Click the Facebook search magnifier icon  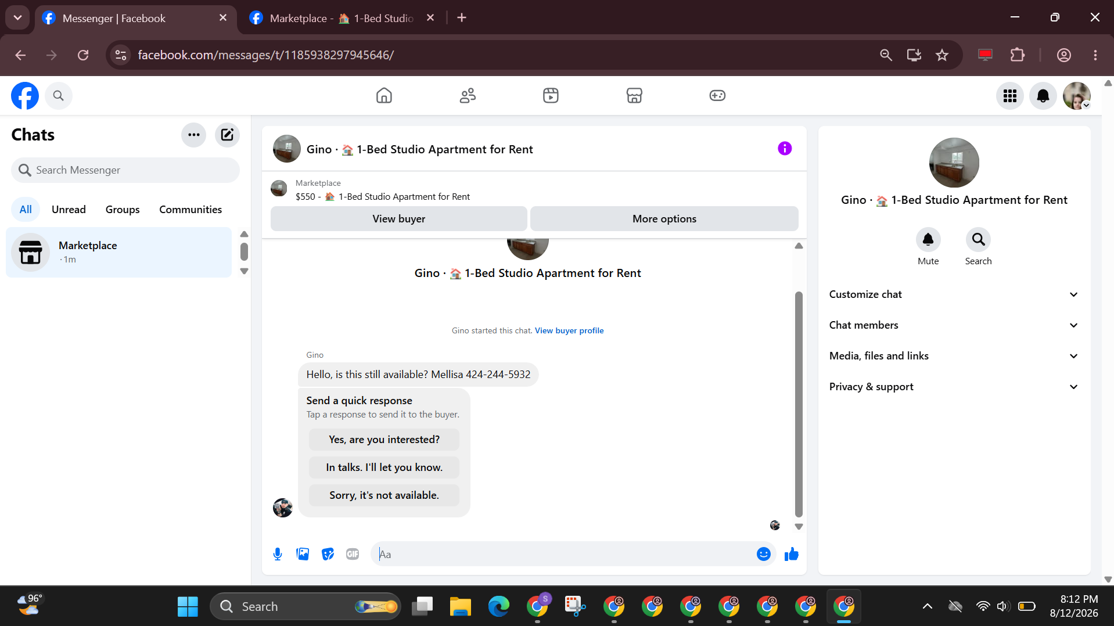pyautogui.click(x=58, y=96)
